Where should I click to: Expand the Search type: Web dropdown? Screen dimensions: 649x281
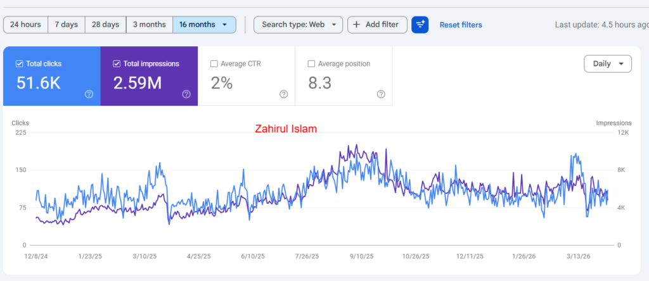tap(298, 25)
